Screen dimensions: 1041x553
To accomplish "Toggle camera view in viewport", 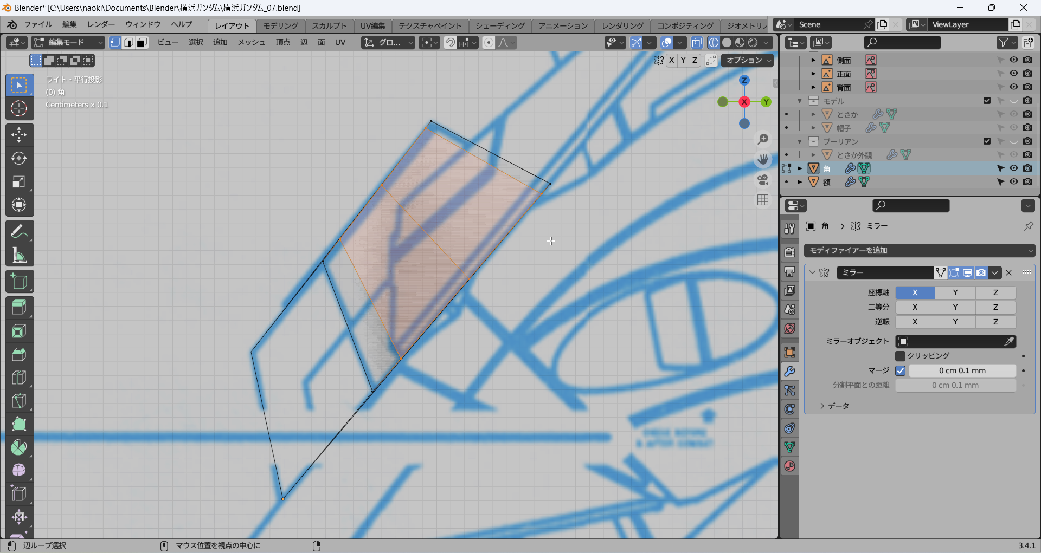I will coord(763,180).
